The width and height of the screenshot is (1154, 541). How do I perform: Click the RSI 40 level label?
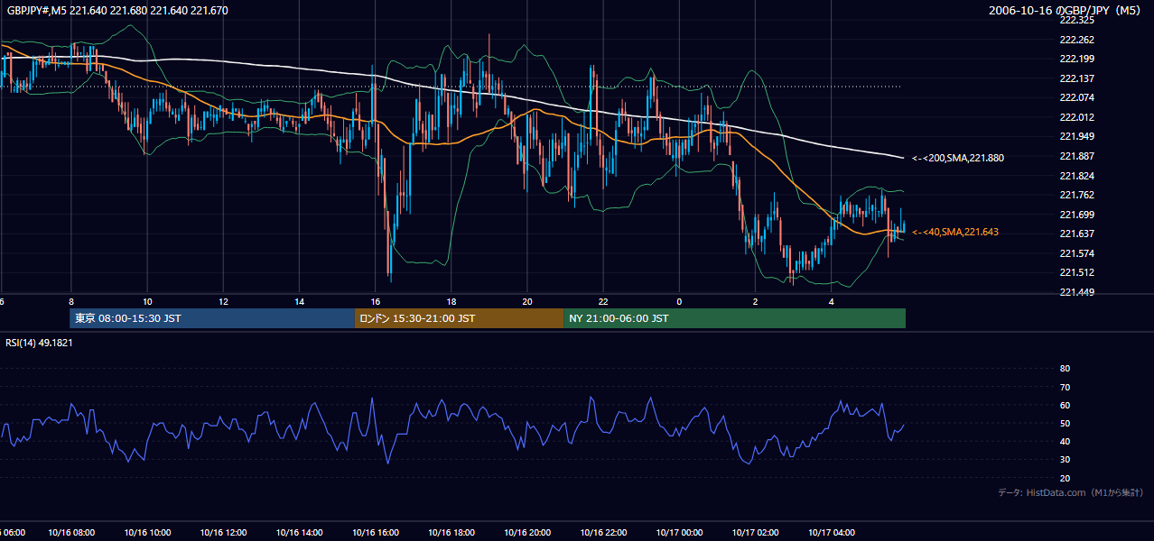click(1065, 441)
